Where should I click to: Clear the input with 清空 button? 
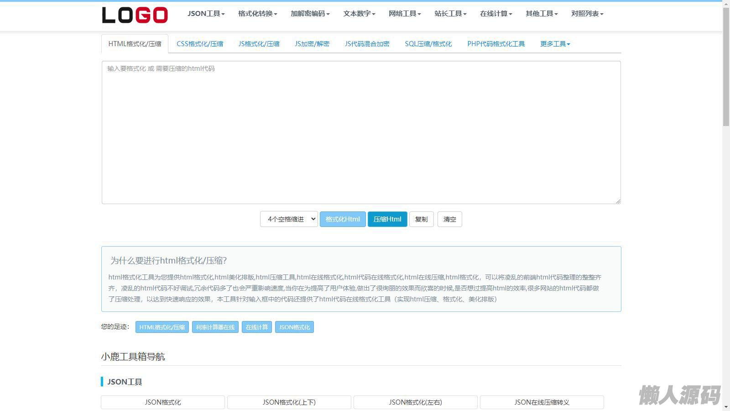click(x=449, y=219)
